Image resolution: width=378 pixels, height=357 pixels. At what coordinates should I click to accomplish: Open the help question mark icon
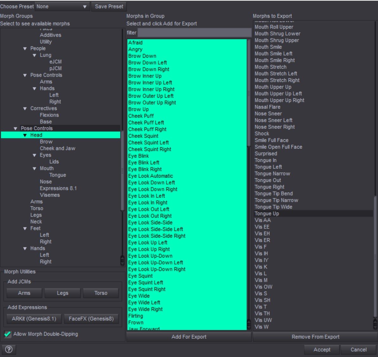point(9,349)
